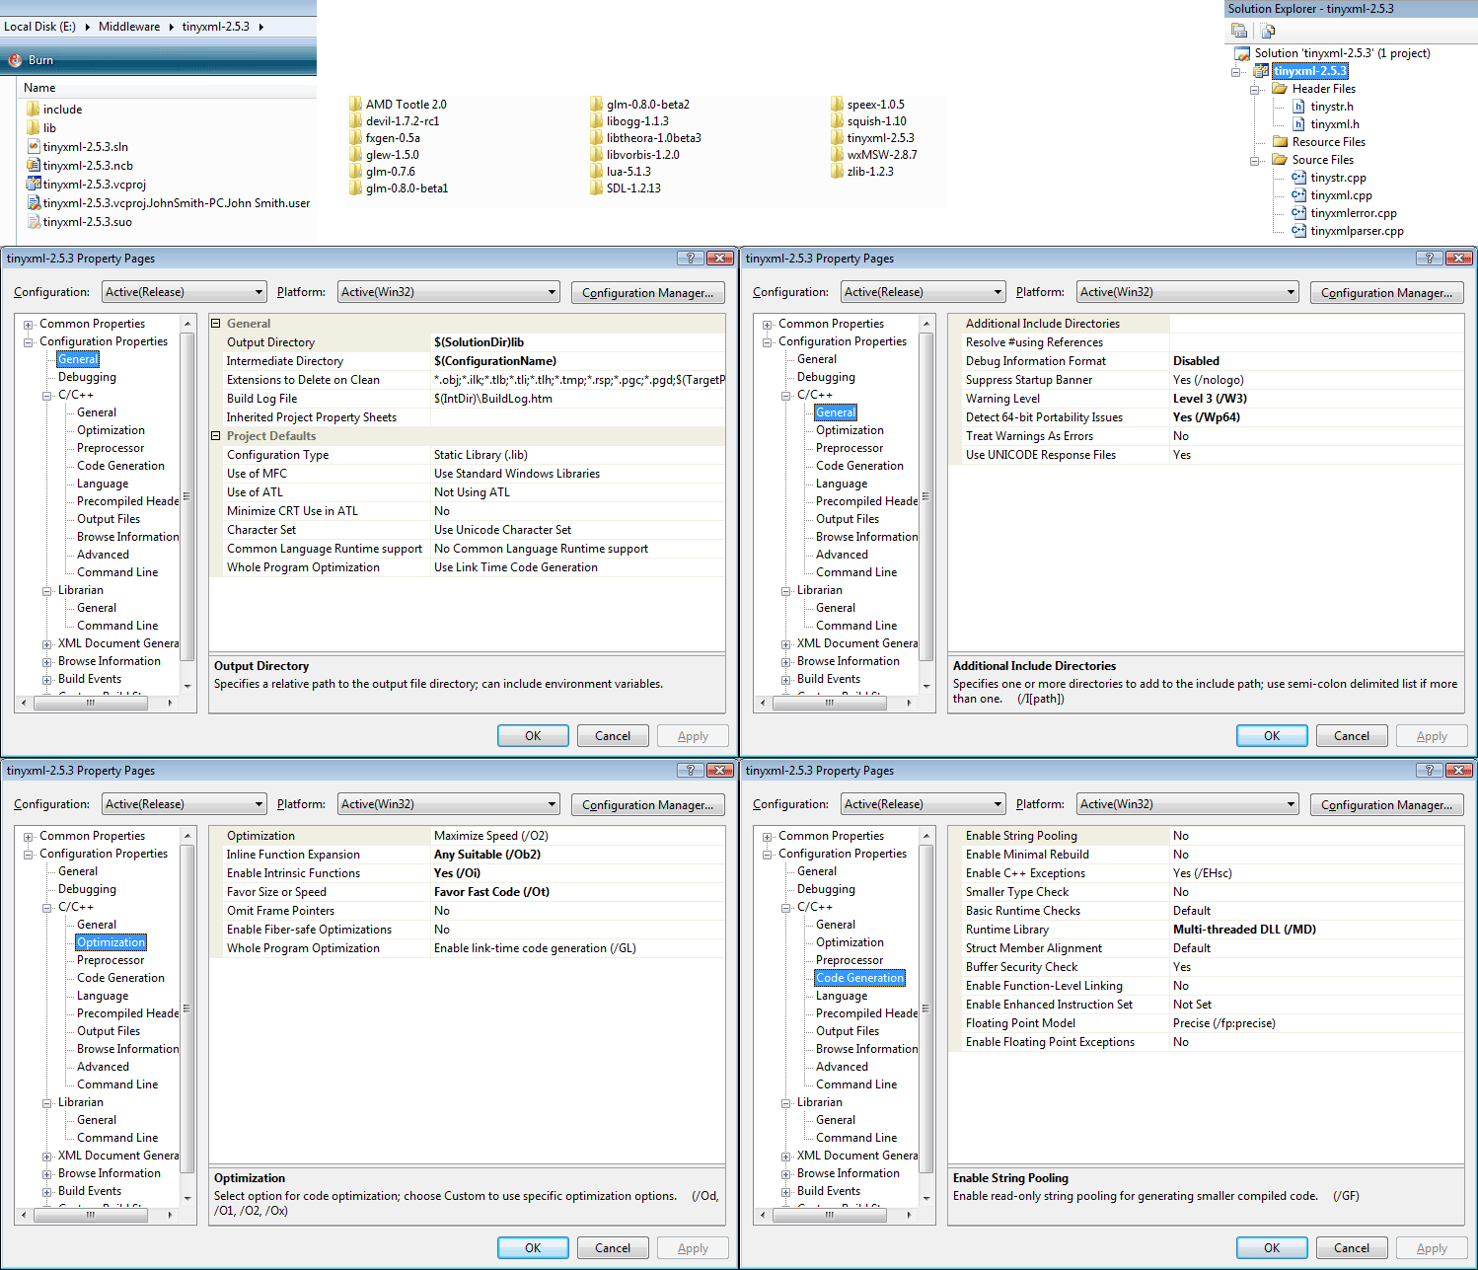Open Configuration dropdown in the Enable String Pooling window

pos(998,804)
